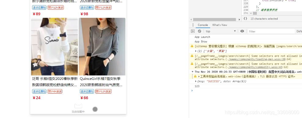This screenshot has width=302, height=118.
Task: Click 预计12h发货 tag of the ¥66 product
Action: (x=103, y=91)
